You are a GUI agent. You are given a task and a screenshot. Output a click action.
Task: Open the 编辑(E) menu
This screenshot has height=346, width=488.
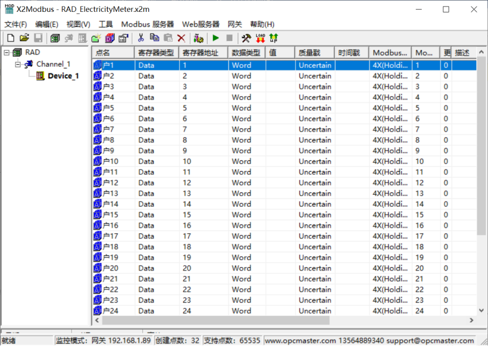point(47,24)
